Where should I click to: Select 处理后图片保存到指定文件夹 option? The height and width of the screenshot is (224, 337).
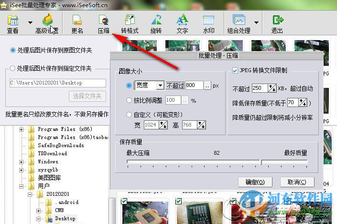click(x=12, y=68)
